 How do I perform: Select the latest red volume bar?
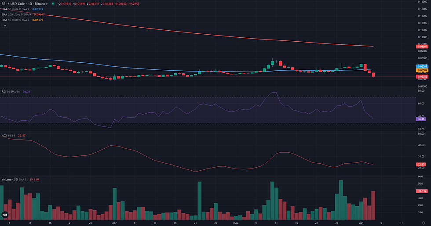(x=373, y=205)
